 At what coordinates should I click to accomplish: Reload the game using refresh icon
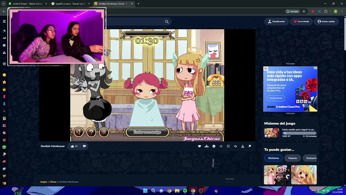click(x=235, y=146)
